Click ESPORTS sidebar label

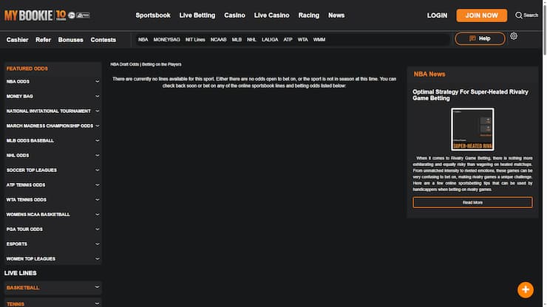[17, 244]
